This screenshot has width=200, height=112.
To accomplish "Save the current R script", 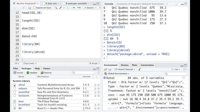I will point(30,8).
